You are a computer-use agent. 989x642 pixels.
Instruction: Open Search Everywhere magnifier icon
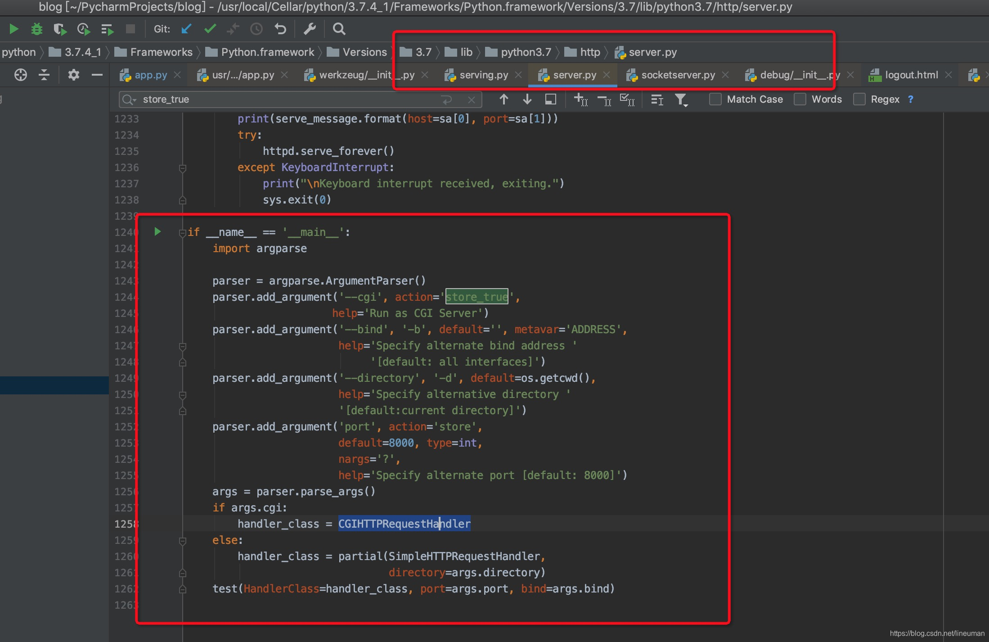coord(339,29)
